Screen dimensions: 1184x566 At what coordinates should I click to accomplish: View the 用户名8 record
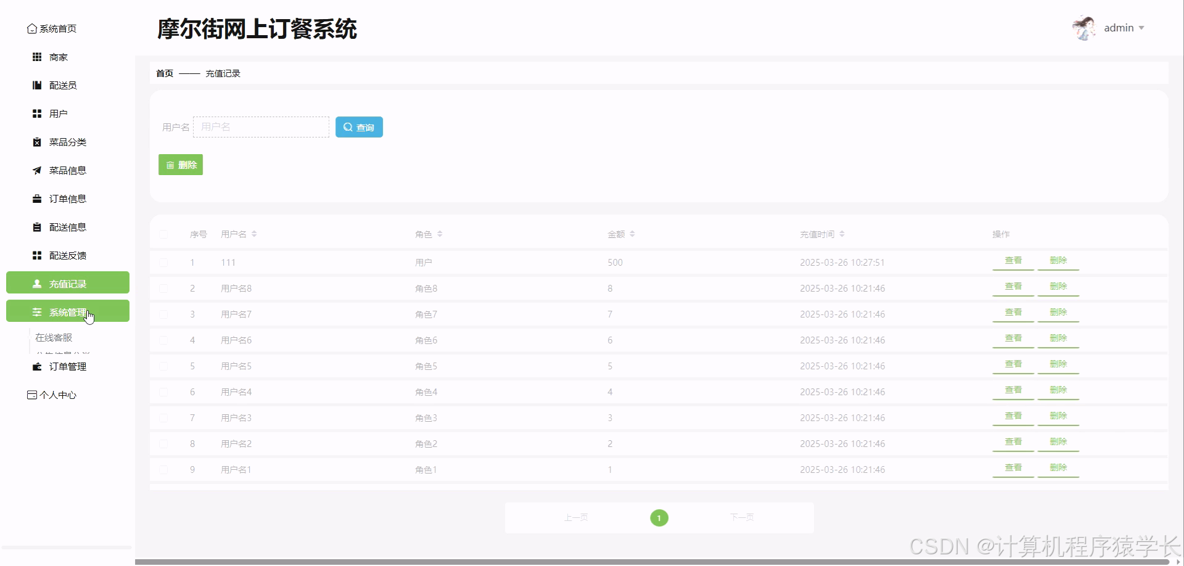[x=1013, y=287]
